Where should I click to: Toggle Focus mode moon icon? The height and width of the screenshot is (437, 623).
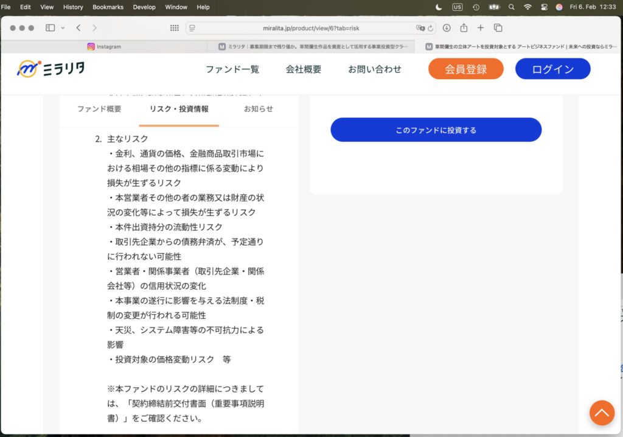coord(439,7)
